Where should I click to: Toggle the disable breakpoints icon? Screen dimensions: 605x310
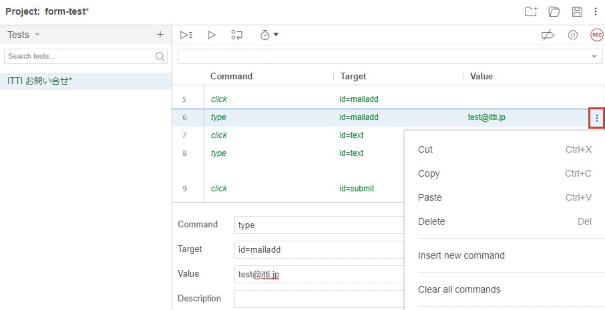point(548,35)
